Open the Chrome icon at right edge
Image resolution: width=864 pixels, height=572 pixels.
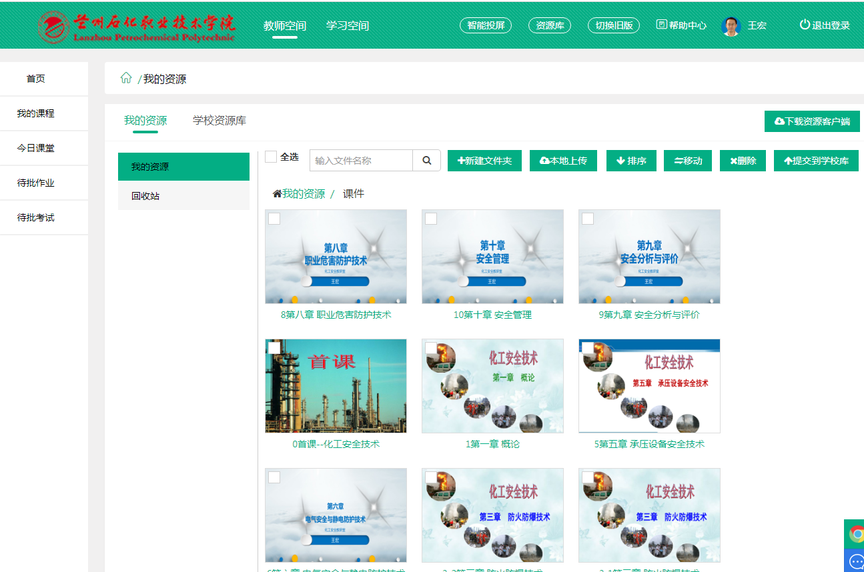[856, 533]
